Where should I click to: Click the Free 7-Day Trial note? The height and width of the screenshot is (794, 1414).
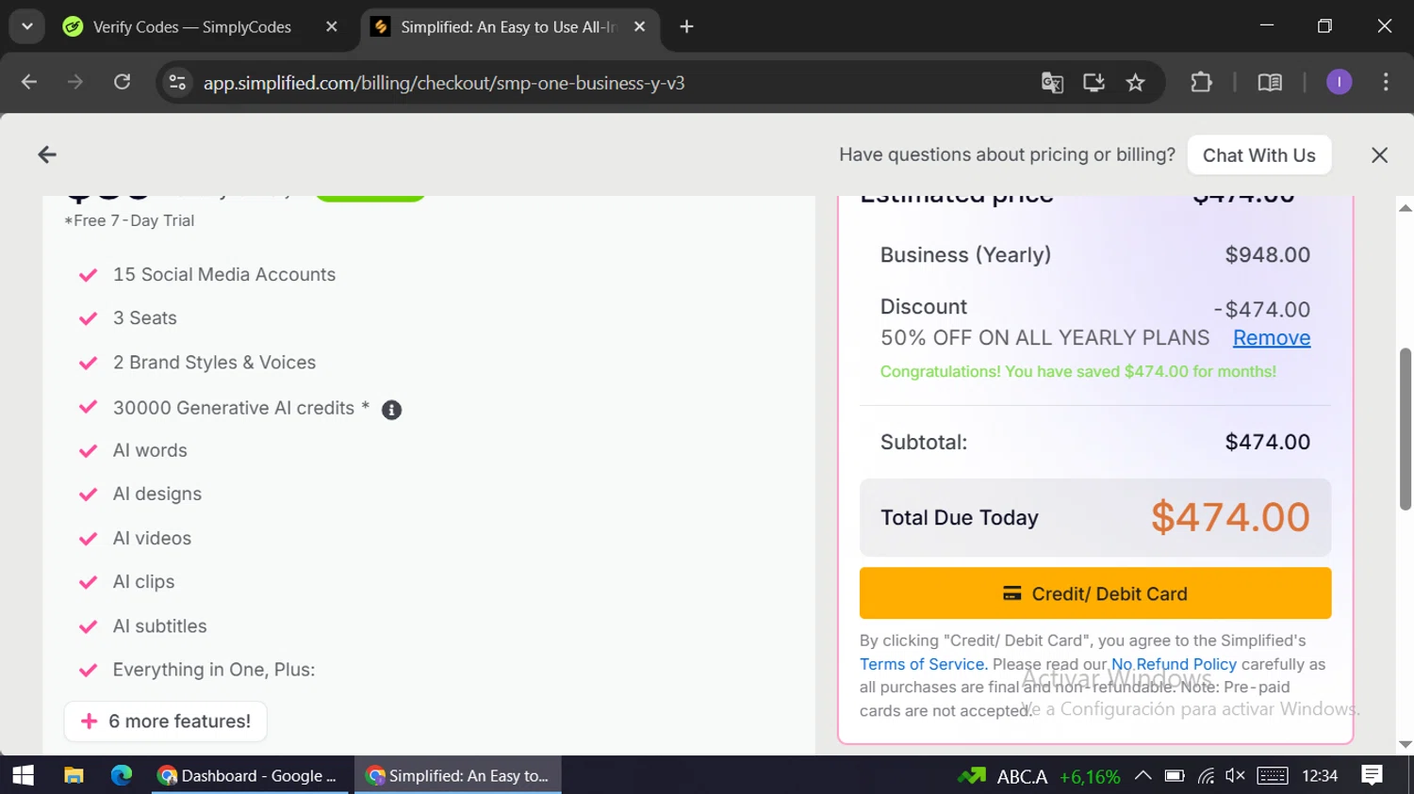[129, 220]
